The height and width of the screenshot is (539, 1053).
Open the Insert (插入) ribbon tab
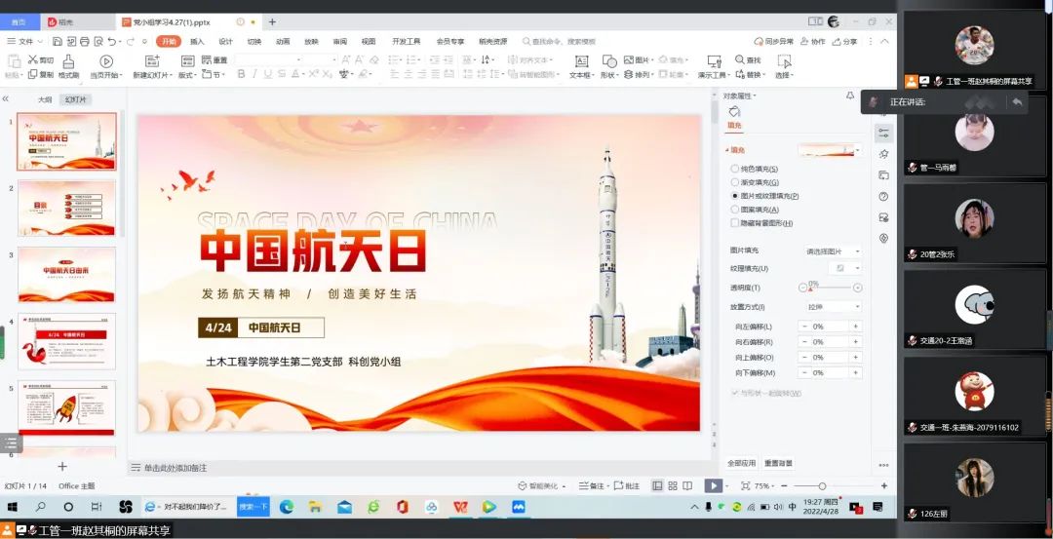[197, 42]
